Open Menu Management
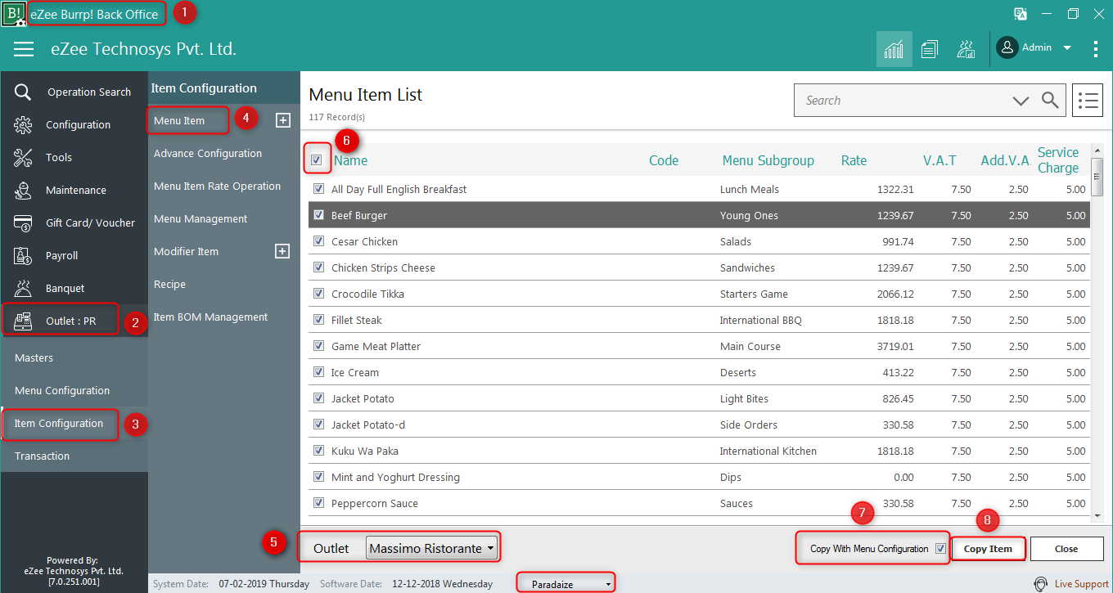The image size is (1113, 593). tap(201, 218)
